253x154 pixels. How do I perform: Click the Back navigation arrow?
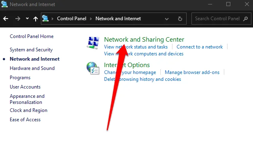coord(6,19)
